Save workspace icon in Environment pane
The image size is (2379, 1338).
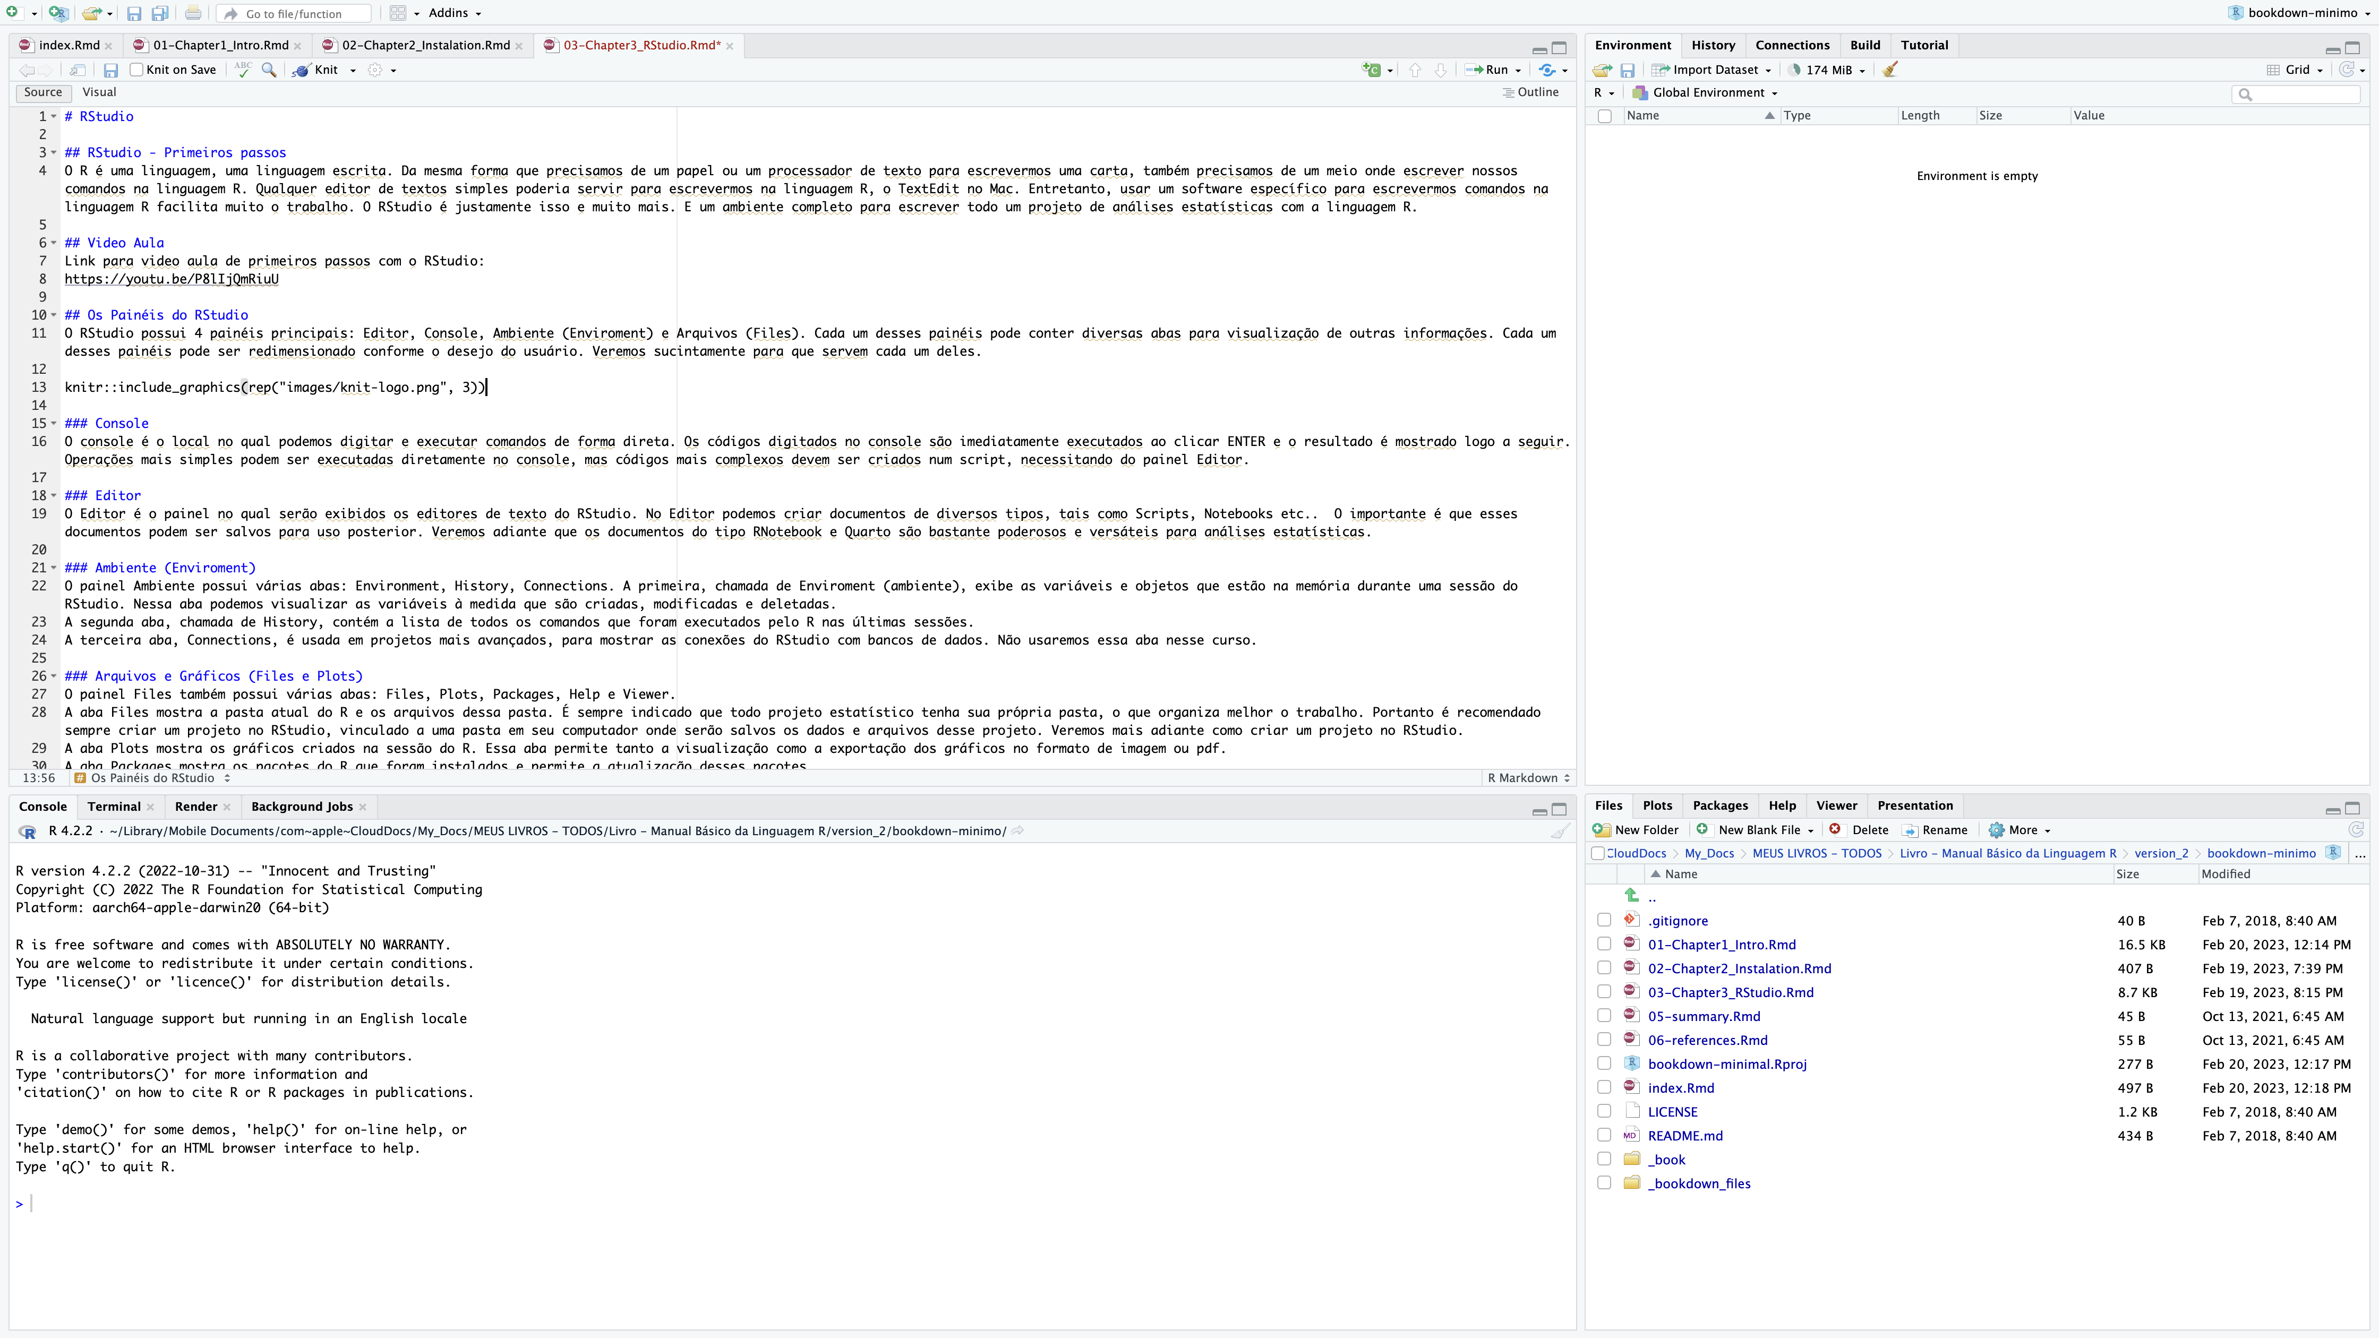pyautogui.click(x=1627, y=70)
